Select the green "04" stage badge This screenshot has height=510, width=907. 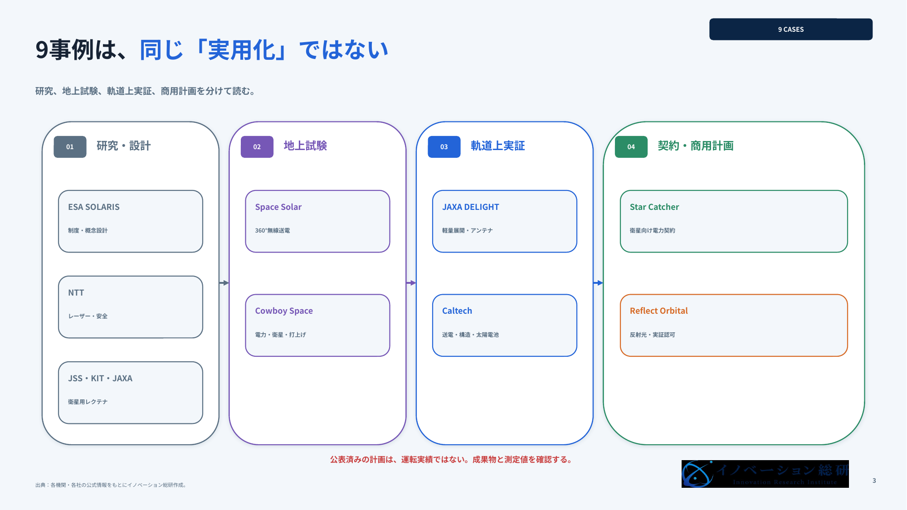tap(631, 147)
